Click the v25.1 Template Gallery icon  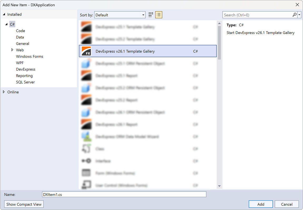click(86, 27)
